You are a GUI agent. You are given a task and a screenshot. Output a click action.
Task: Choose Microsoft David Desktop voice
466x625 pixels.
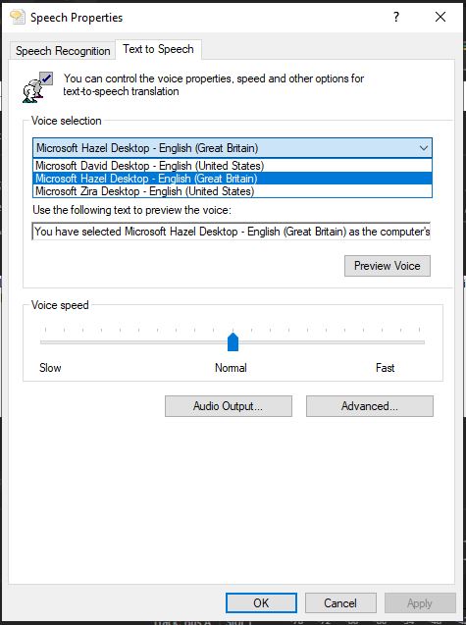pos(233,166)
